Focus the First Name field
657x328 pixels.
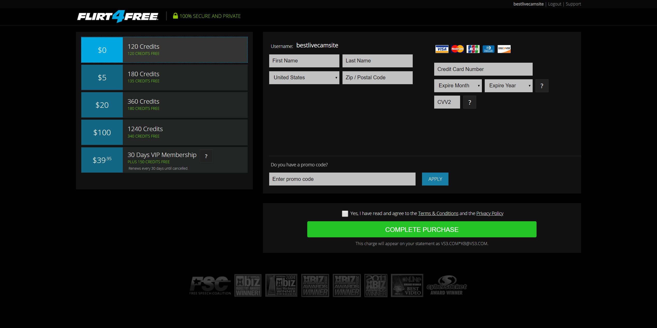point(304,61)
